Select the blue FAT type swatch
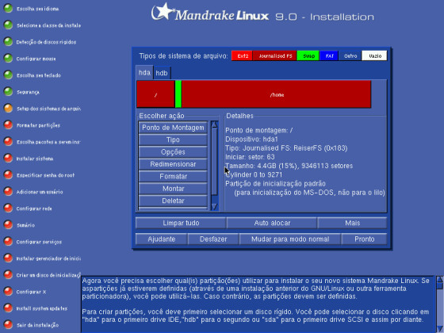Screen dimensions: 444x333 tap(329, 55)
